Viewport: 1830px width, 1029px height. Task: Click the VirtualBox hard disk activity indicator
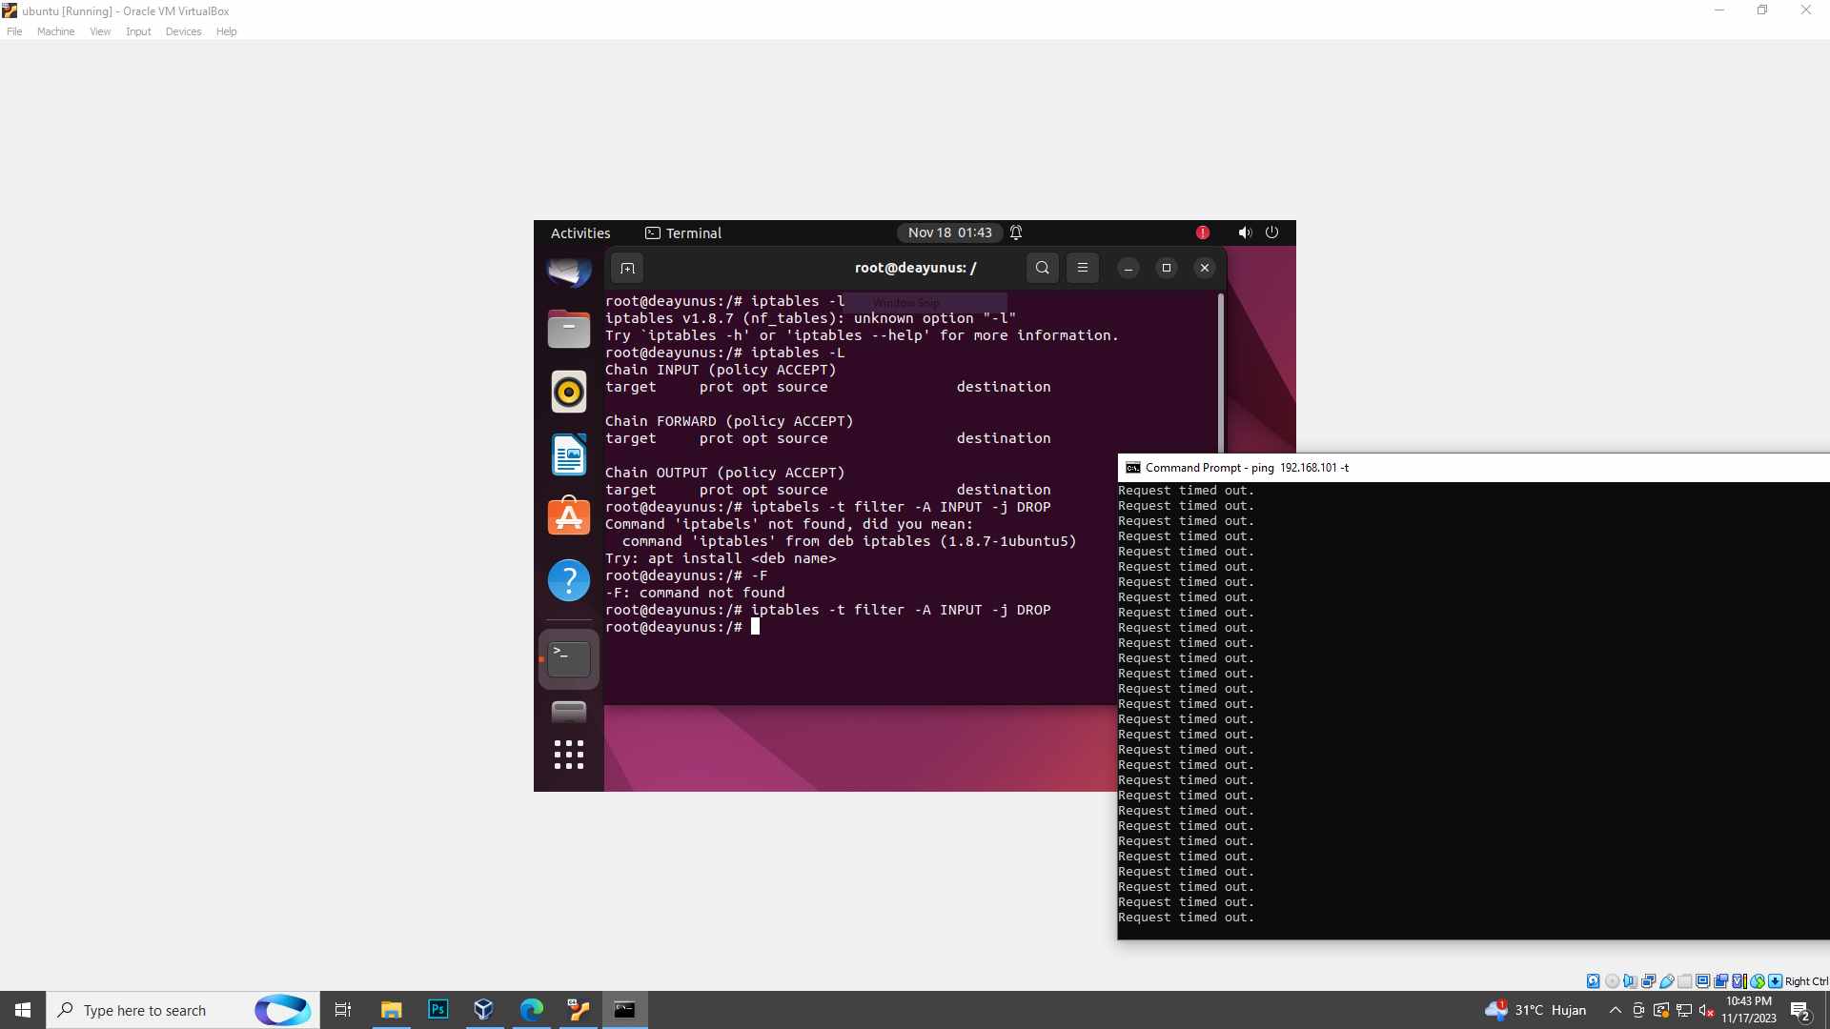pyautogui.click(x=1593, y=981)
